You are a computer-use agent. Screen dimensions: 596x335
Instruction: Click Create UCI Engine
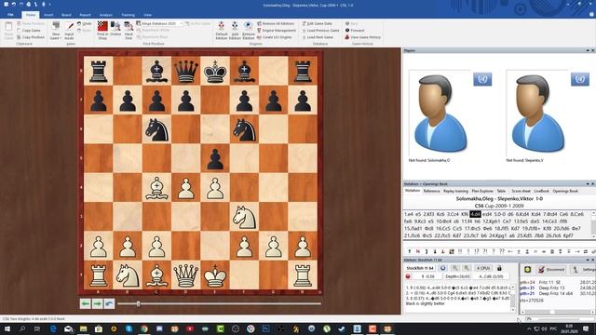pos(276,37)
